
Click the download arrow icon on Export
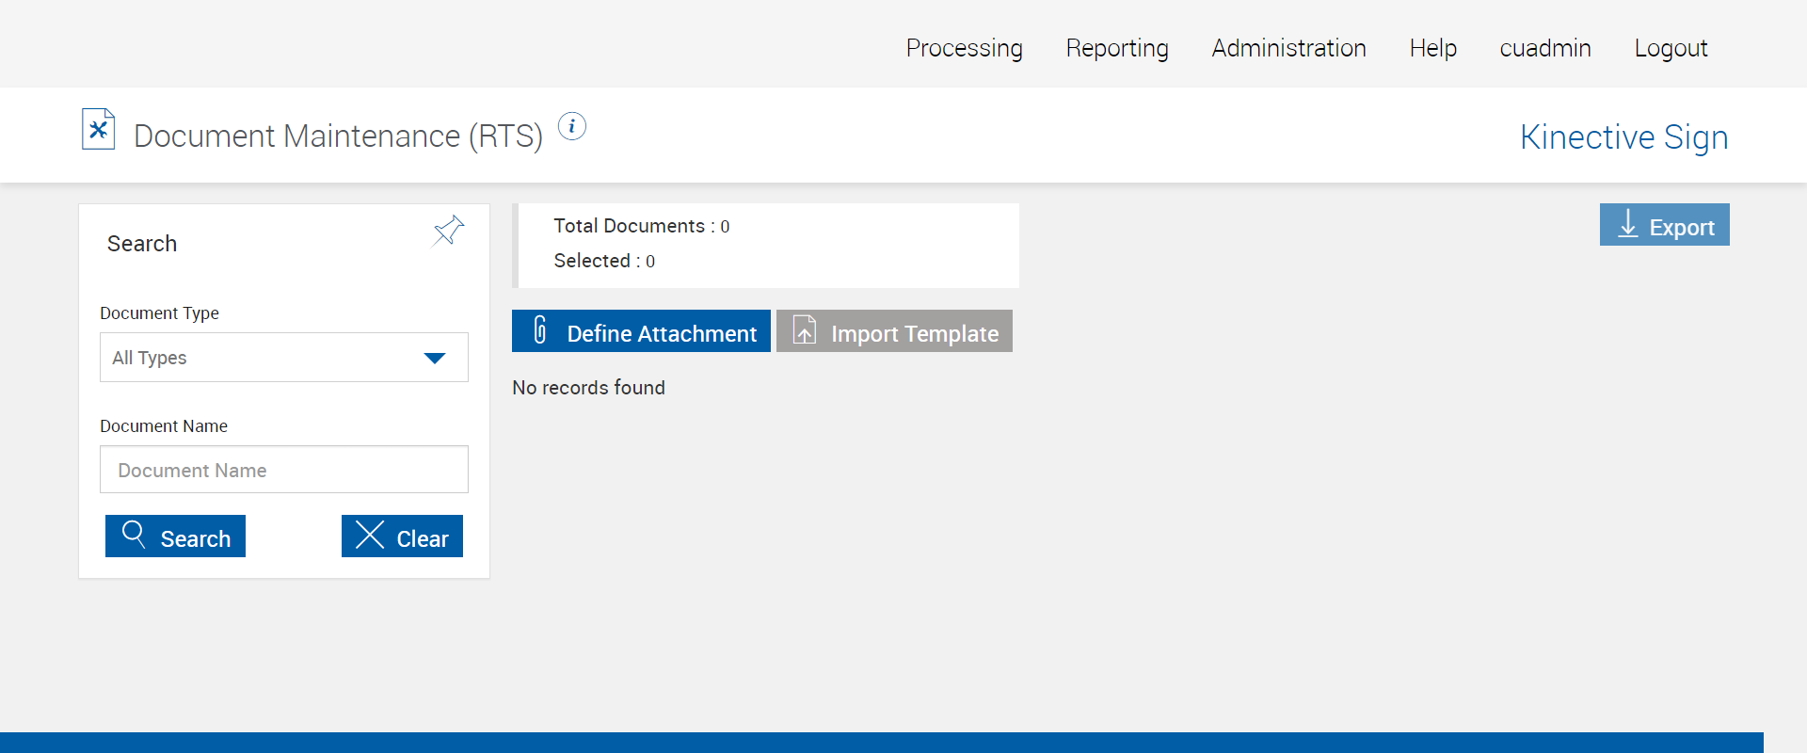click(1627, 225)
